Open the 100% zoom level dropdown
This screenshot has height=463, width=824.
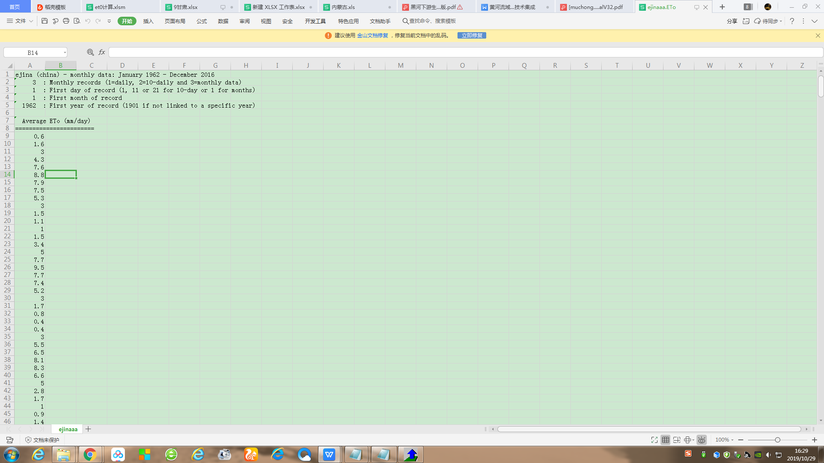pyautogui.click(x=724, y=440)
